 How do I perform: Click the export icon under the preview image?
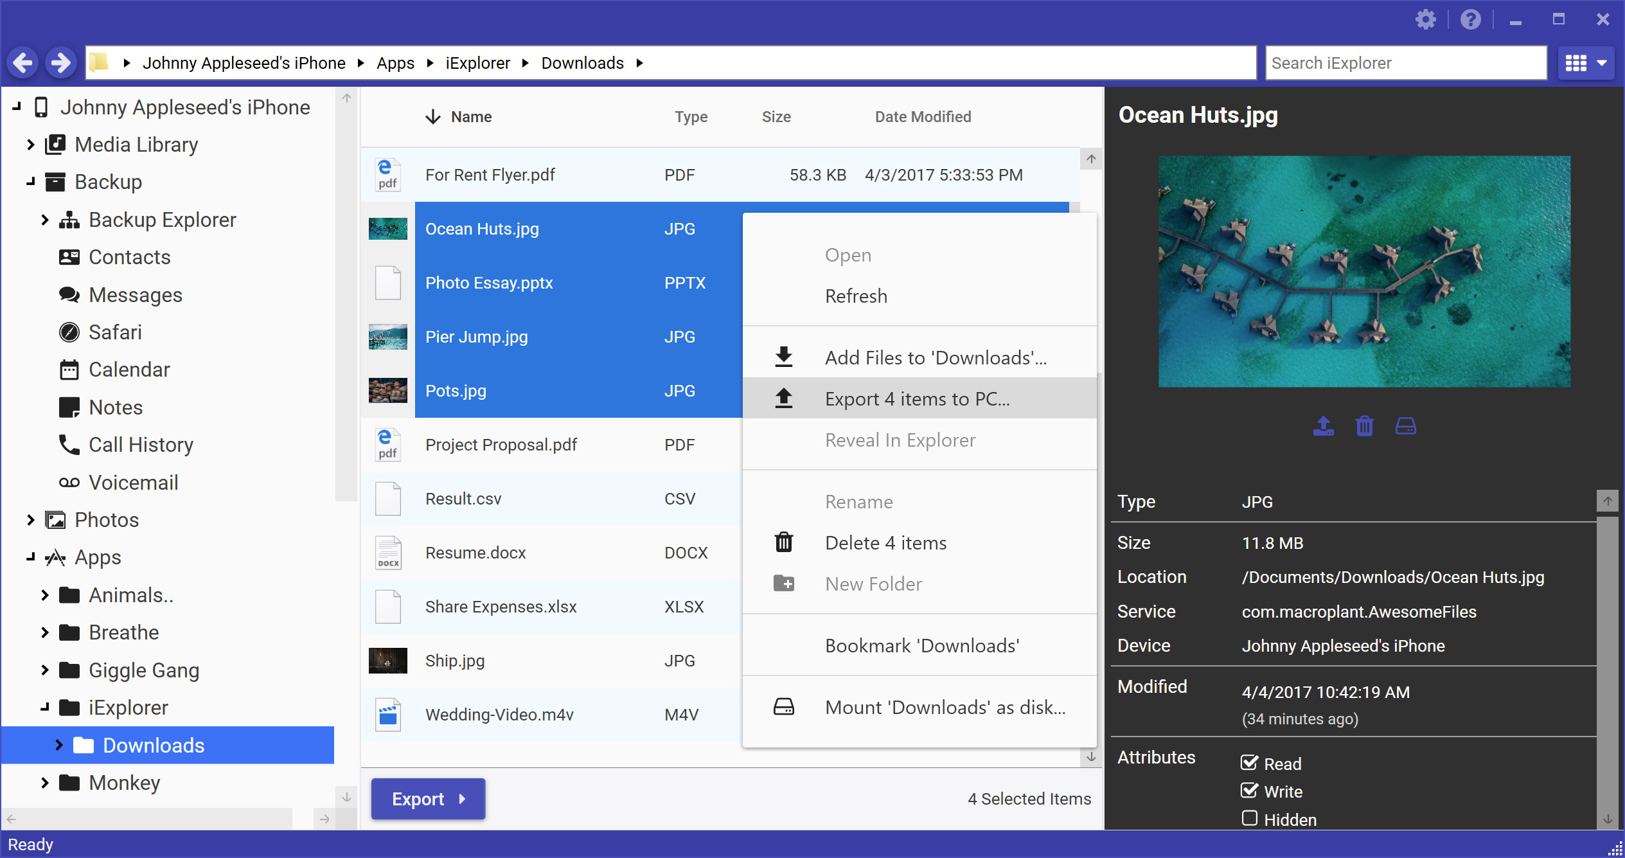[x=1323, y=426]
